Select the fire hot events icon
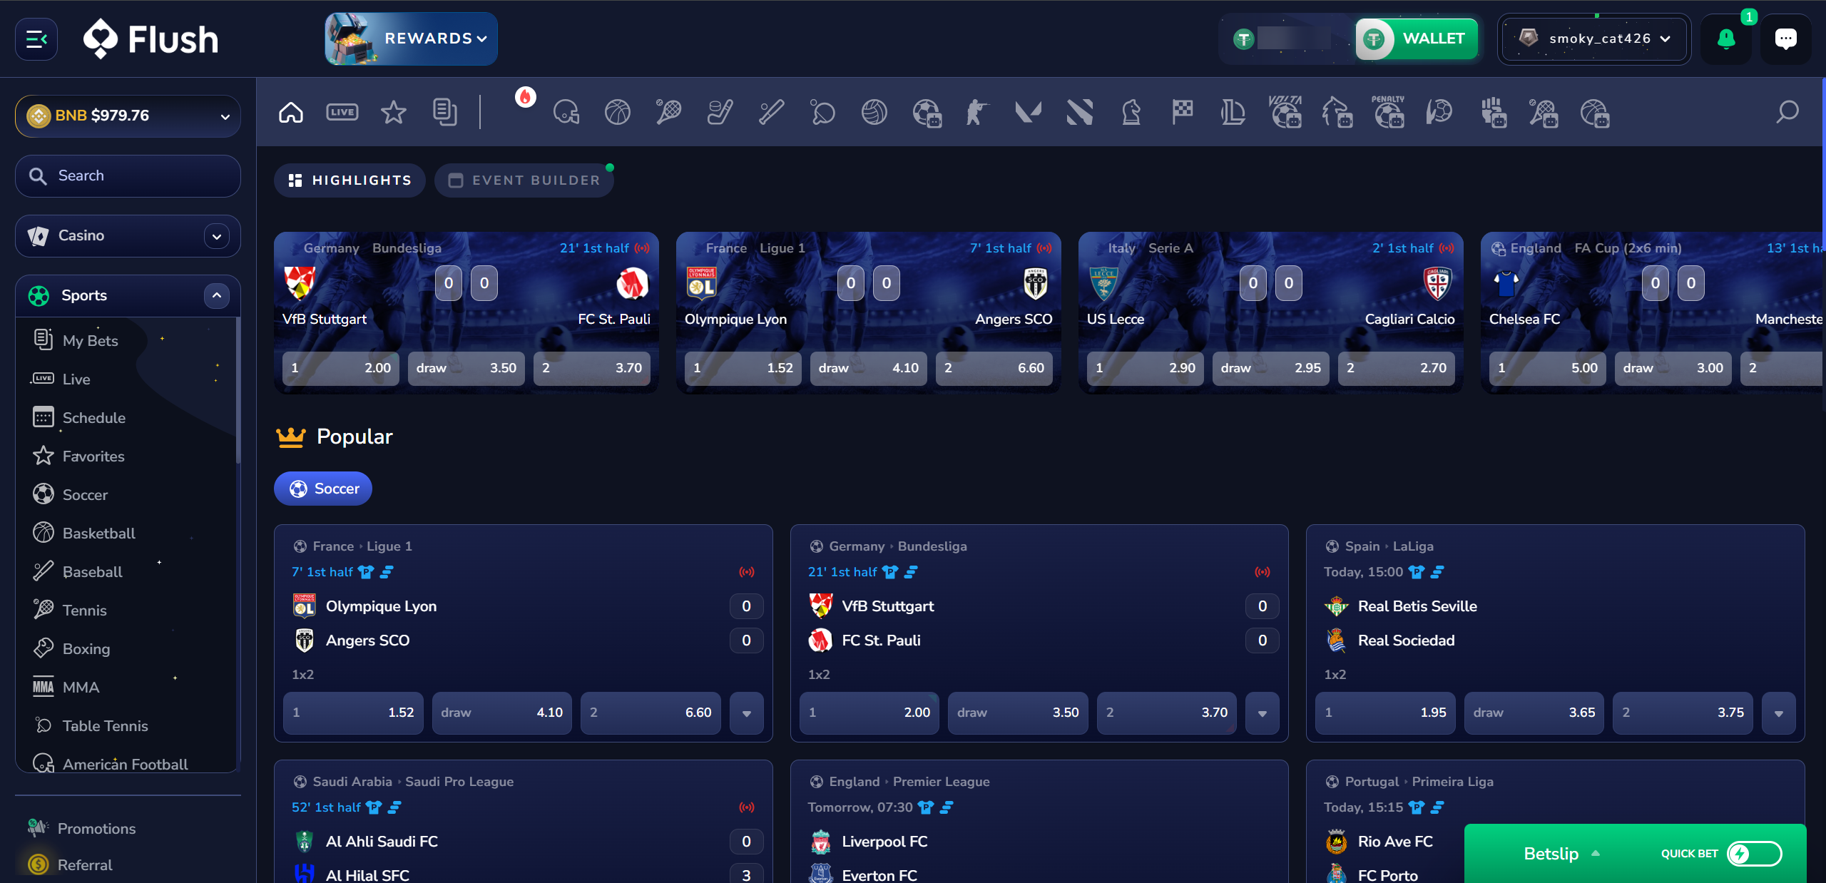The width and height of the screenshot is (1826, 883). [526, 97]
